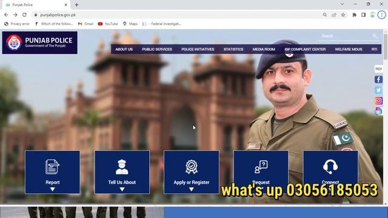Viewport: 388px width, 218px height.
Task: Bookmark this page with star icon
Action: [x=343, y=15]
